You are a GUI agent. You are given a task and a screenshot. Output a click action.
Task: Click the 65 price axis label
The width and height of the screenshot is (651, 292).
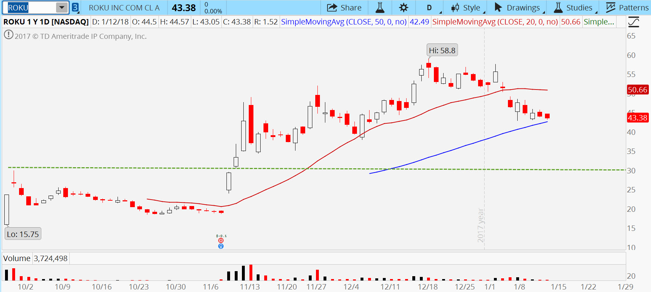[631, 36]
